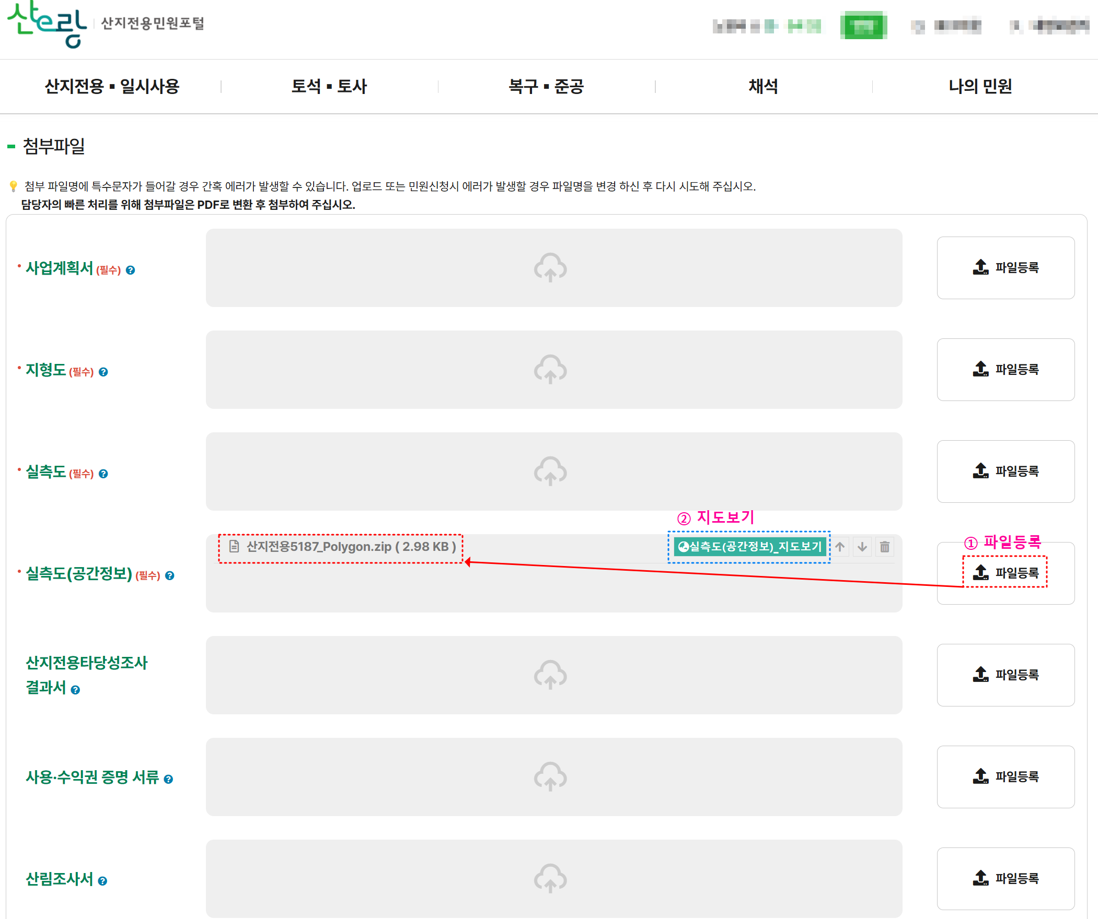1098x919 pixels.
Task: Click the trash icon to delete the uploaded zip
Action: (x=885, y=547)
